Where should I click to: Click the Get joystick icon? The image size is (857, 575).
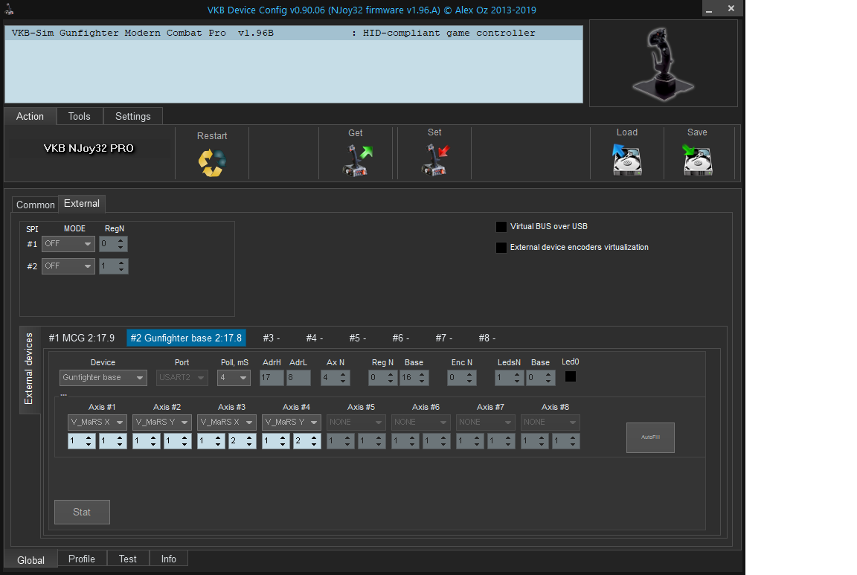pos(356,160)
